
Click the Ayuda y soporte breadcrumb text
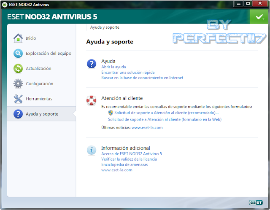pos(105,27)
